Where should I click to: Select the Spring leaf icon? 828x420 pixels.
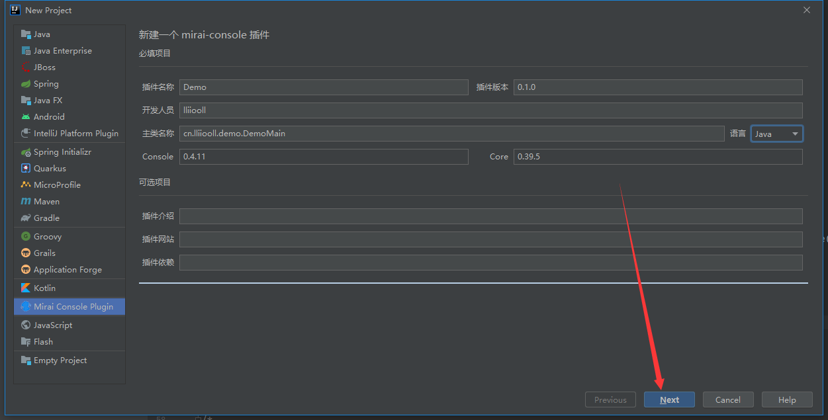[x=26, y=84]
